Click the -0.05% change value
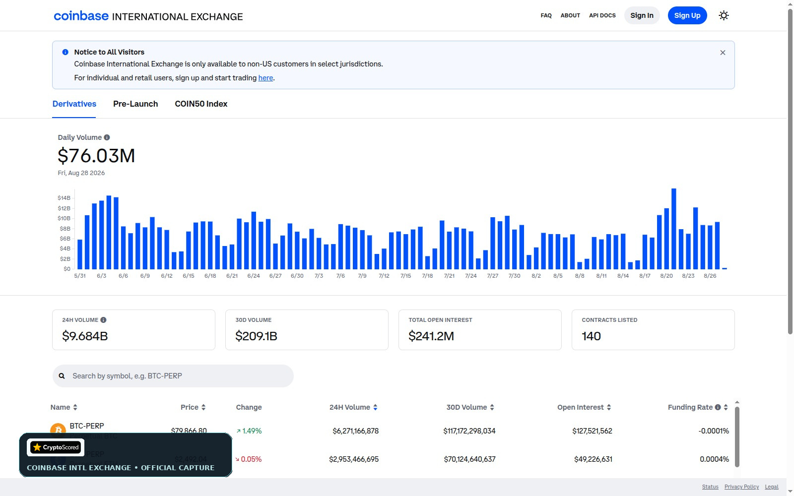 pos(249,459)
